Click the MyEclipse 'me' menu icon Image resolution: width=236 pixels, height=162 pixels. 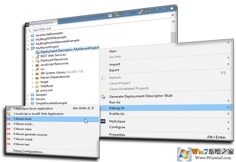tap(103, 121)
